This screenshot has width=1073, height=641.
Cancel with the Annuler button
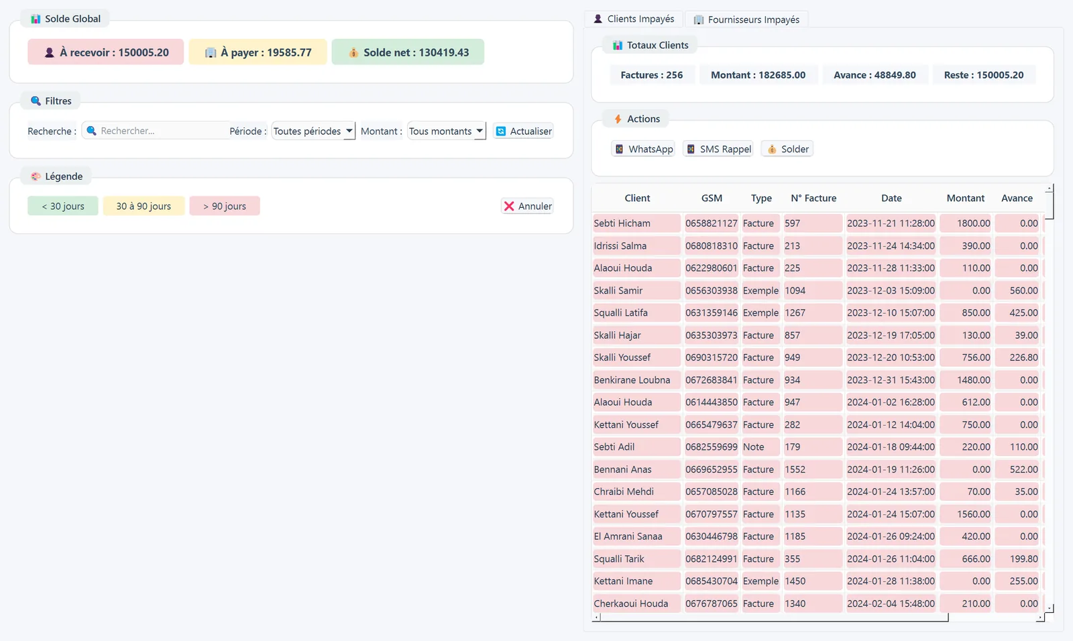click(527, 206)
